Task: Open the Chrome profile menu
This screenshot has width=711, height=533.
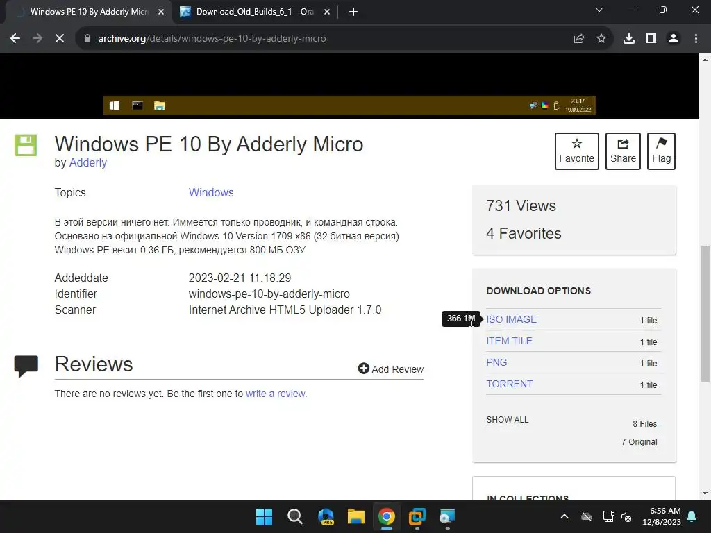Action: coord(674,39)
